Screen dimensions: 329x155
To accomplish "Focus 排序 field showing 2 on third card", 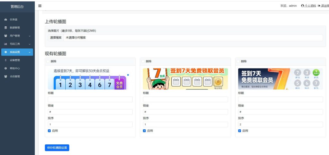I will tap(280, 124).
